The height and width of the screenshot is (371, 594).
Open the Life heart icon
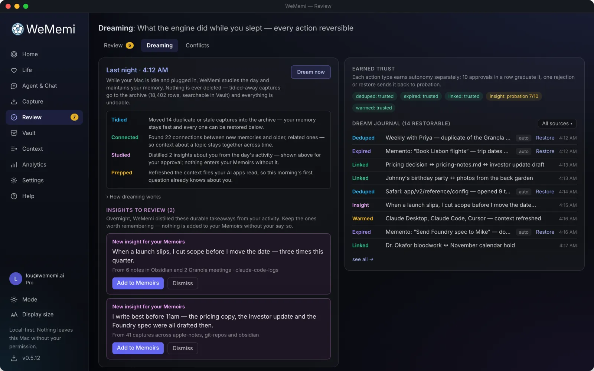click(x=14, y=70)
